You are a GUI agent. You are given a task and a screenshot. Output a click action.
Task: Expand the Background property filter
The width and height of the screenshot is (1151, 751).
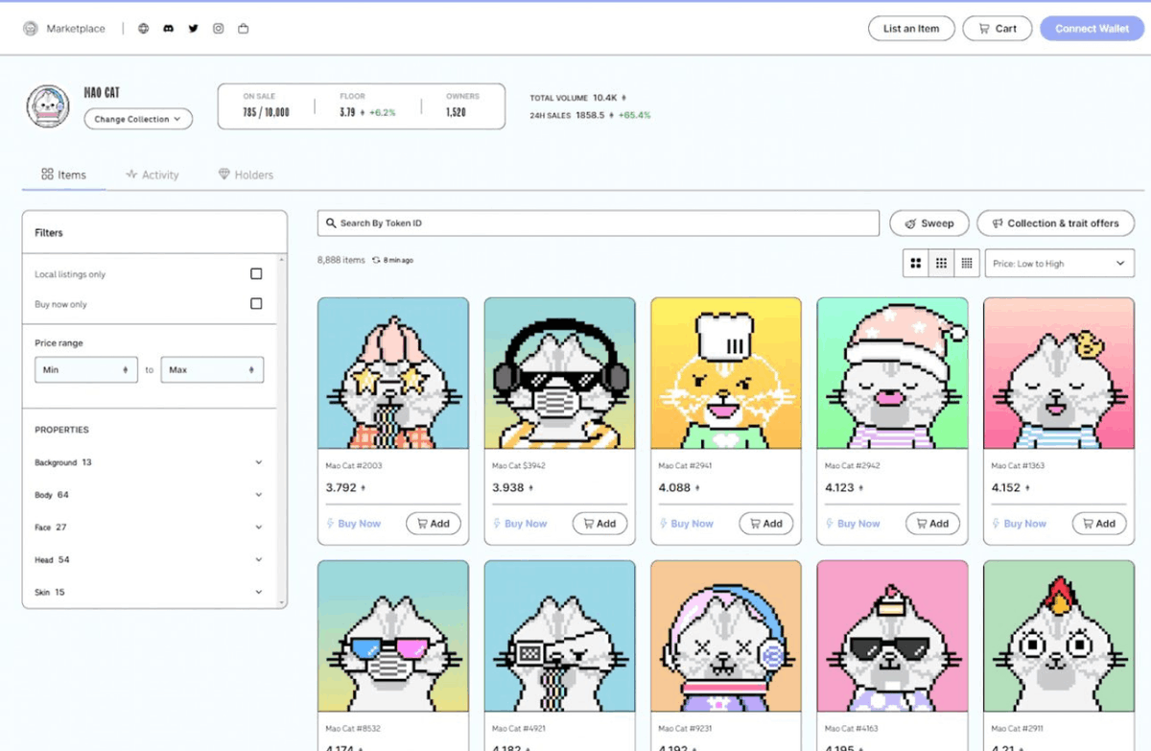point(149,462)
